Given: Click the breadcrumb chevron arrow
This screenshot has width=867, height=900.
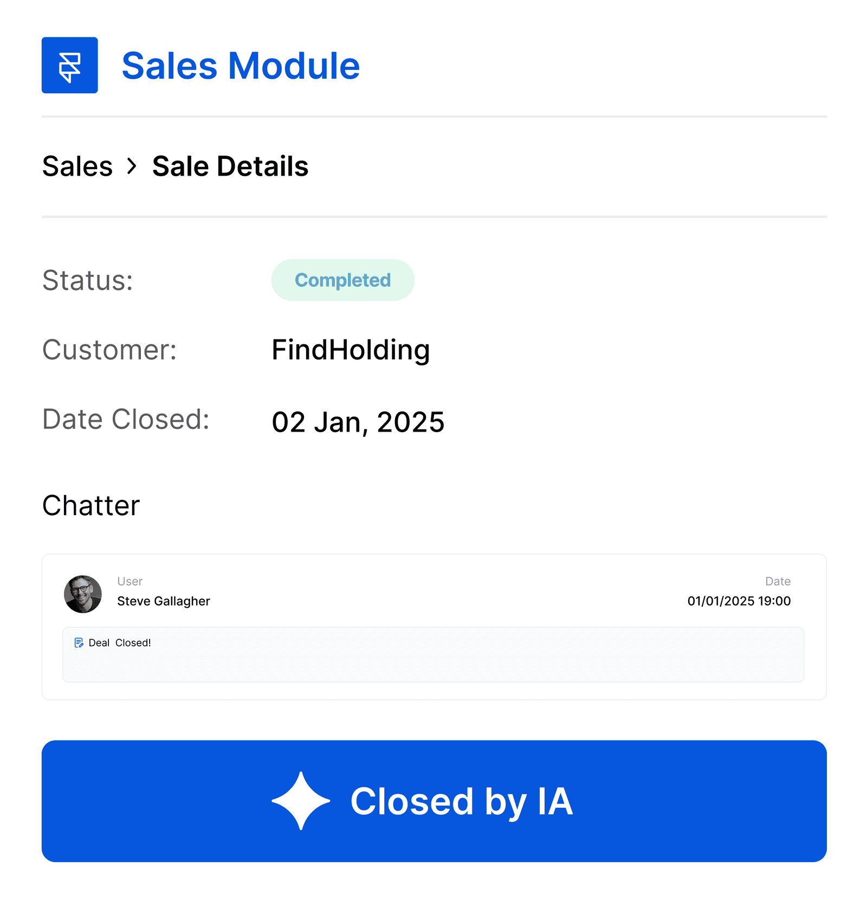Looking at the screenshot, I should coord(132,166).
